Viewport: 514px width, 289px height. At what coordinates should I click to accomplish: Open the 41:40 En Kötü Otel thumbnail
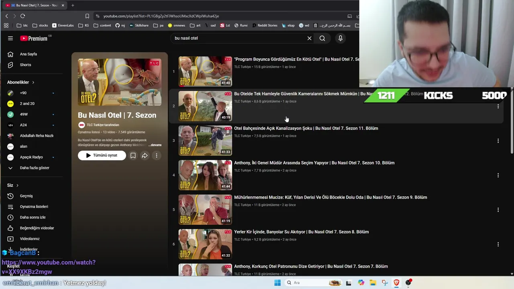[205, 71]
